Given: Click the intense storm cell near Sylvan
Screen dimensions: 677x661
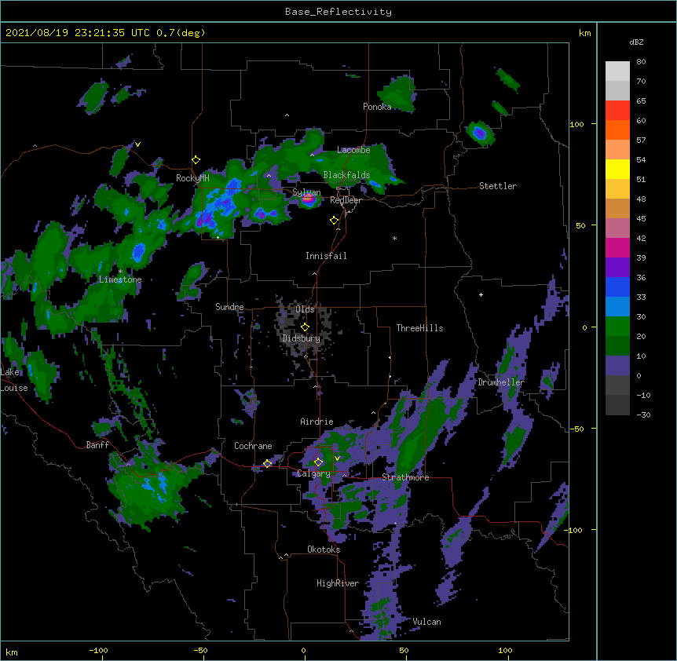Looking at the screenshot, I should click(x=308, y=199).
